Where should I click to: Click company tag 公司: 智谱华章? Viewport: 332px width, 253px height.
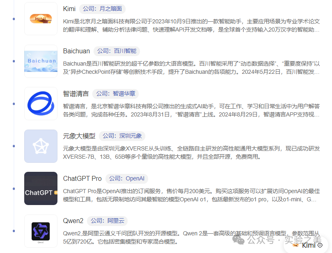pos(116,94)
